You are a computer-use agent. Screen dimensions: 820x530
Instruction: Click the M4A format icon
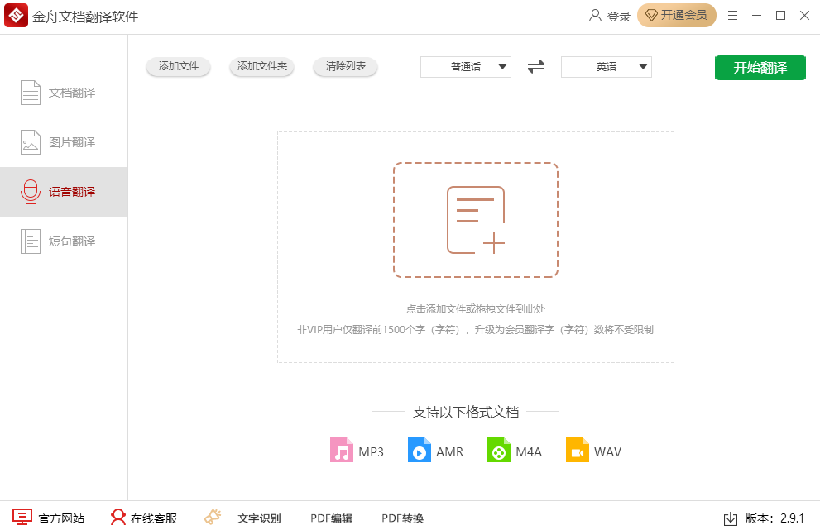click(x=499, y=451)
